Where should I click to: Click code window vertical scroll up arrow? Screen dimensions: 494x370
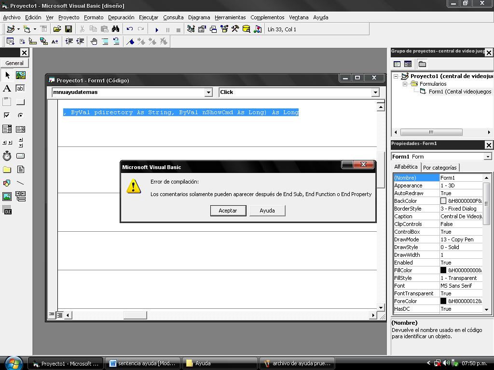tap(381, 107)
